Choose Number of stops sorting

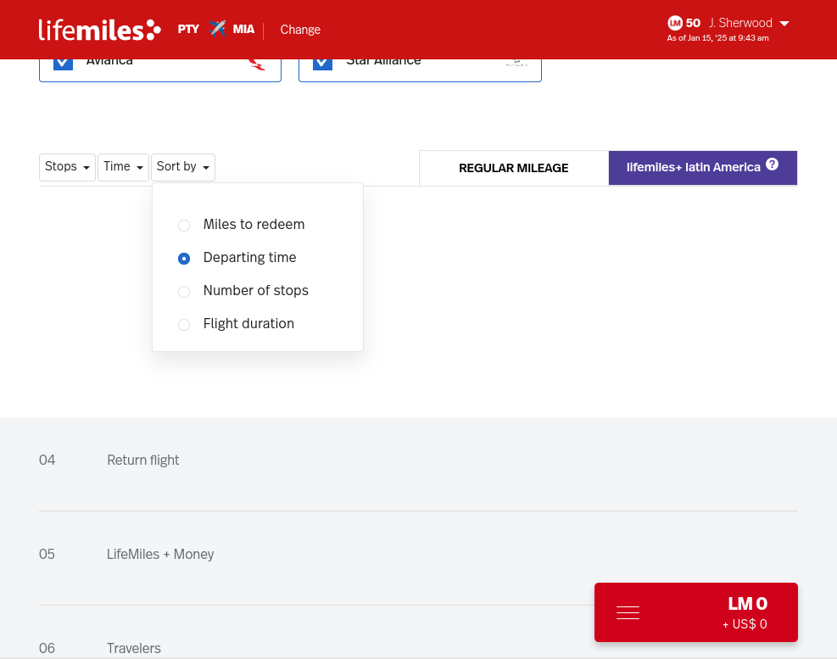click(184, 292)
